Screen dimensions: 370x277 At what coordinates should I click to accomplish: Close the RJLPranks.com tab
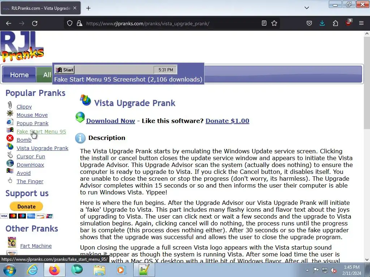(75, 8)
